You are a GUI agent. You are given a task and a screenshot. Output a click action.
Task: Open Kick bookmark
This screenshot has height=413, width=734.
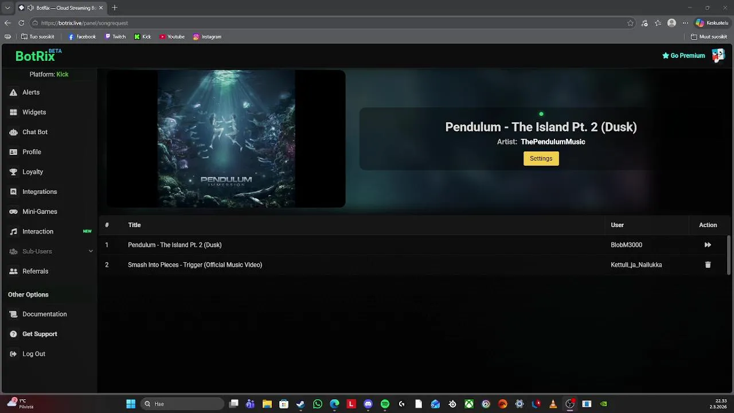click(x=143, y=37)
